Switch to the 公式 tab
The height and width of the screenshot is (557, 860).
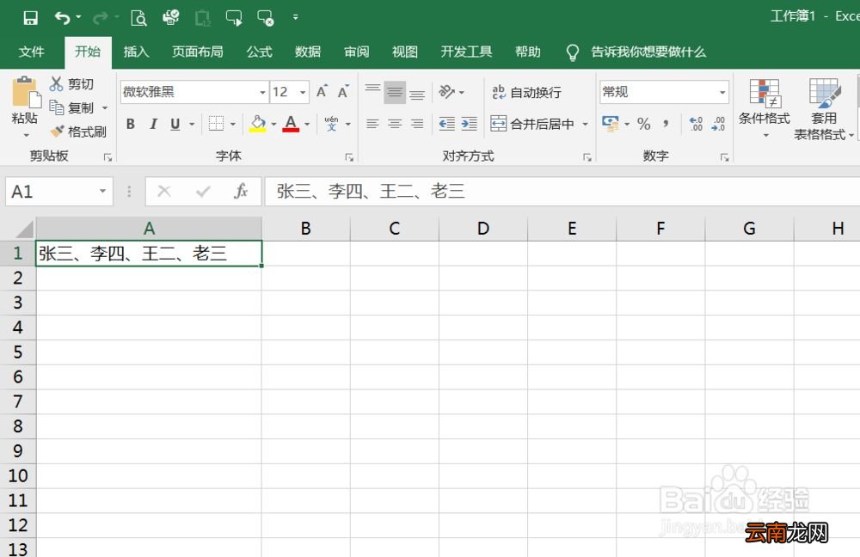[260, 52]
